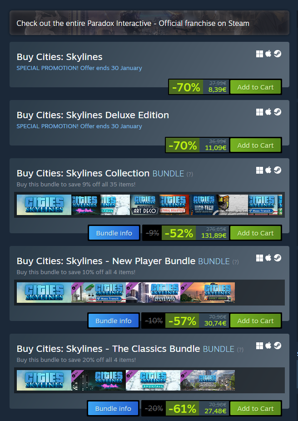The image size is (298, 421).
Task: Click Windows icon on New Player Bundle
Action: point(259,258)
